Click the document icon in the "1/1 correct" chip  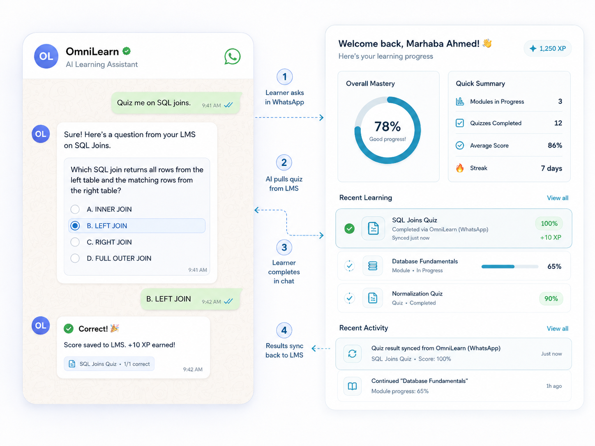point(72,364)
